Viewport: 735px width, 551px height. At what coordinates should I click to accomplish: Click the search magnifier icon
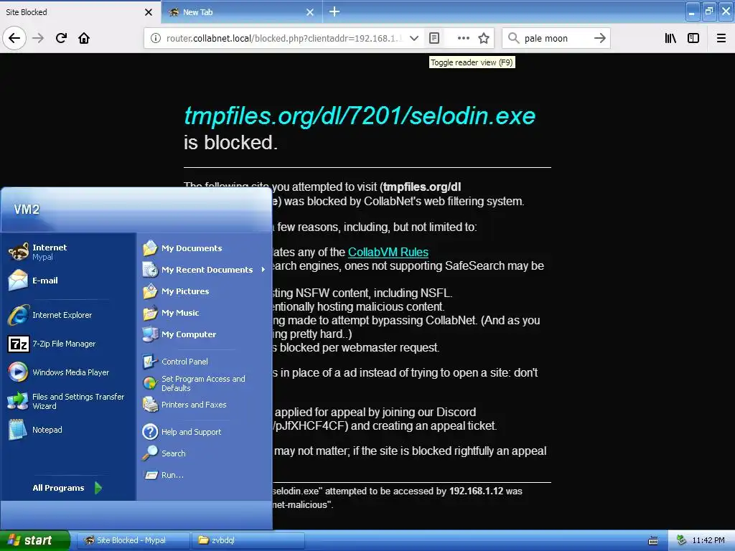tap(514, 38)
